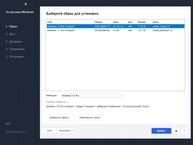Image resolution: width=193 pixels, height=145 pixels.
Task: Click the up-arrow triangle button beside Далее
Action: point(176,131)
